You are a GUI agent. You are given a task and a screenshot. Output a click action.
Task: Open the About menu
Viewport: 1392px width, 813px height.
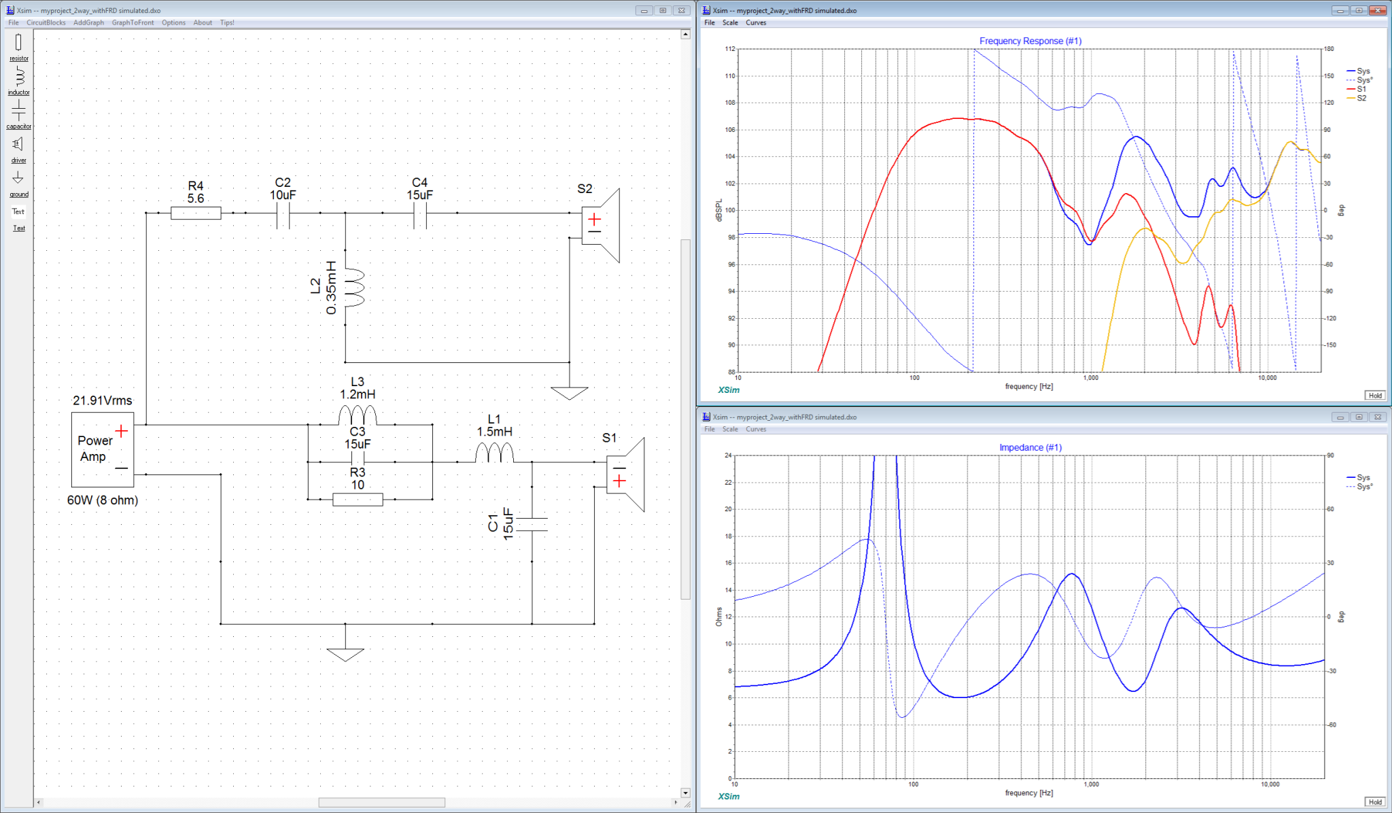tap(203, 22)
